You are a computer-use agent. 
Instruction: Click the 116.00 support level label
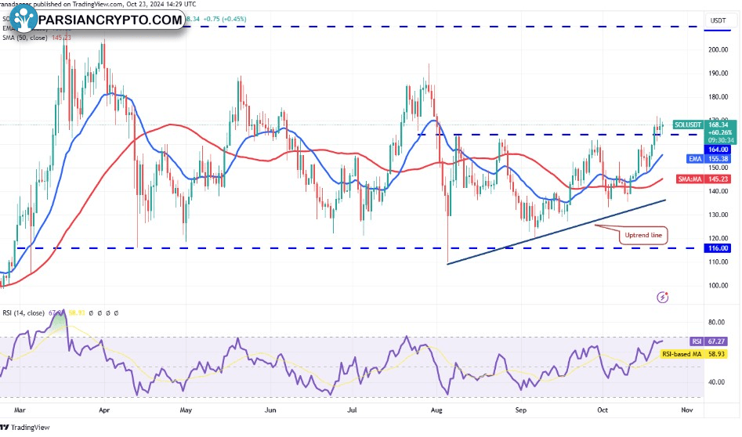pos(718,248)
